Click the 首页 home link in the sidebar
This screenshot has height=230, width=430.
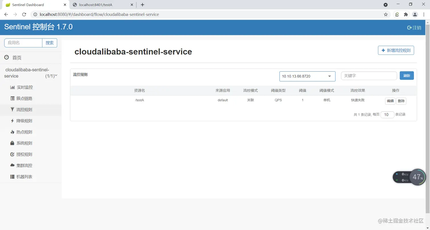pos(17,58)
